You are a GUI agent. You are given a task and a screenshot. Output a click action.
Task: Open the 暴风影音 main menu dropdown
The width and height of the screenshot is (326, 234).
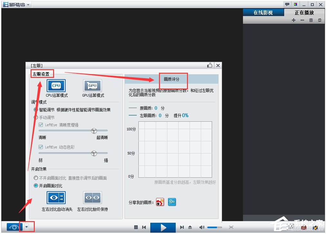[28, 5]
